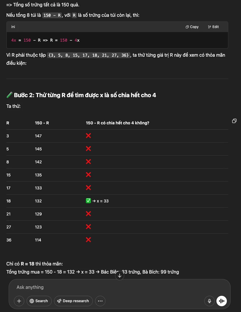This screenshot has width=241, height=312.
Task: Toggle the Deep research tool
Action: (x=73, y=301)
